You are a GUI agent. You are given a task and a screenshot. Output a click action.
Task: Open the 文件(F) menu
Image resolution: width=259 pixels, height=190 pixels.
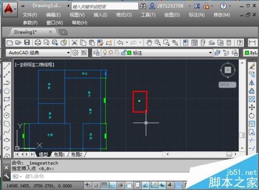click(30, 15)
